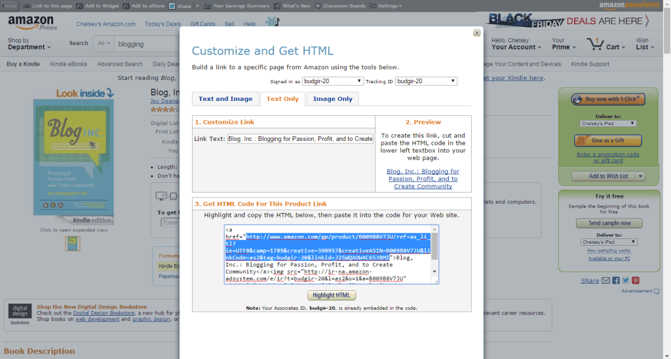Open Kindle Support in the sub navigation
The width and height of the screenshot is (671, 359).
point(590,64)
